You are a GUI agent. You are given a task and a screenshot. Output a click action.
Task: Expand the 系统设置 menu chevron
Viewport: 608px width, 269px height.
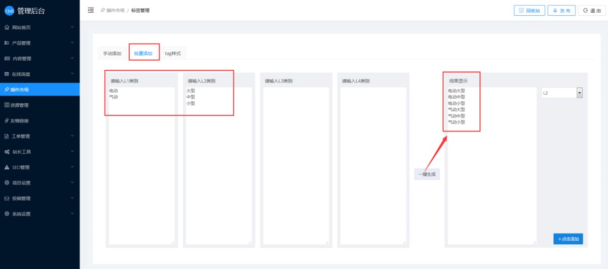tap(72, 214)
